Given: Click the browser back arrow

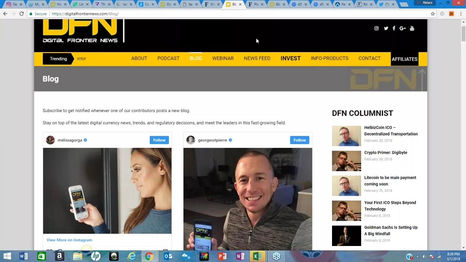Looking at the screenshot, I should click(x=5, y=14).
